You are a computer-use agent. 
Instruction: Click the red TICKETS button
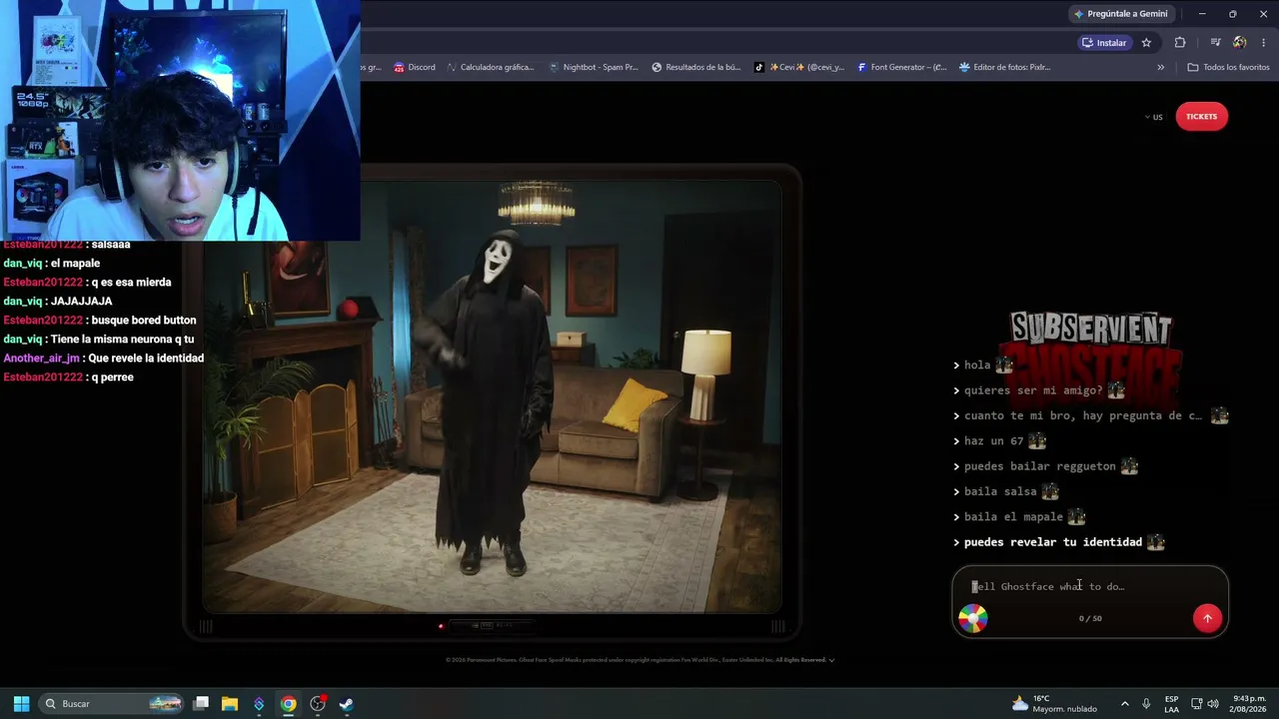[x=1201, y=117]
